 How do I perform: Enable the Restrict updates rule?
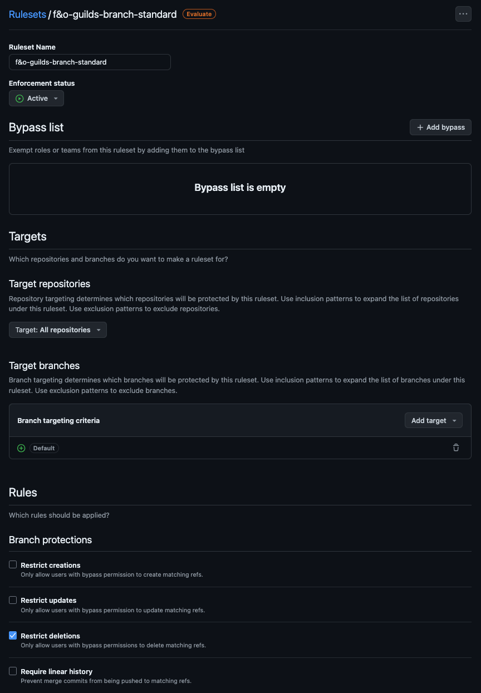click(12, 599)
